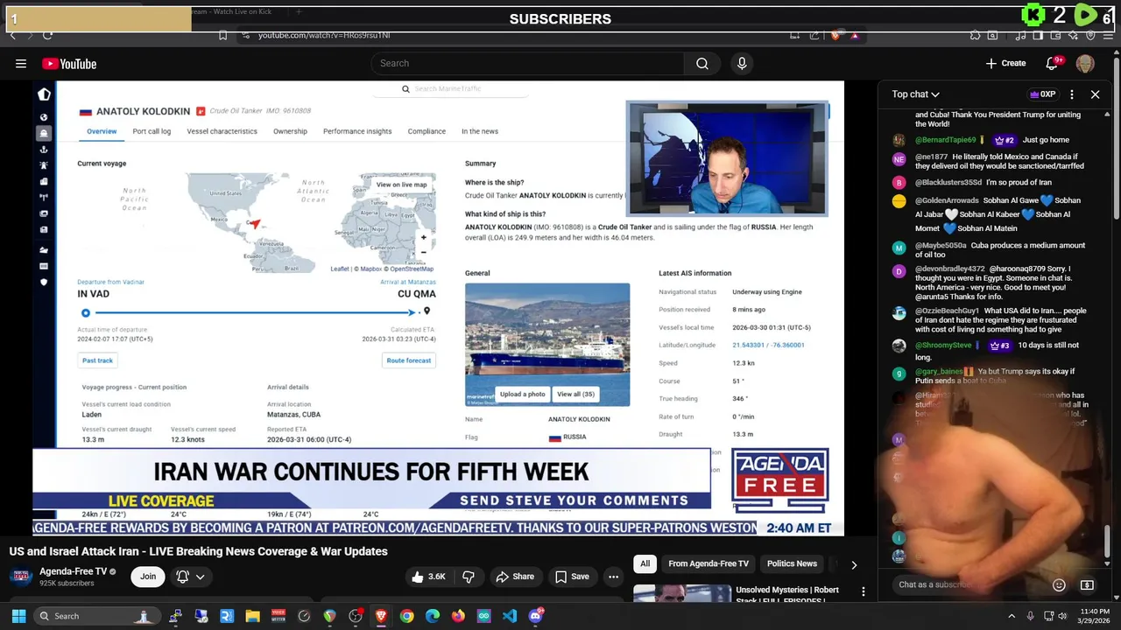Viewport: 1121px width, 630px height.
Task: Open Firefox from taskbar
Action: click(x=458, y=616)
